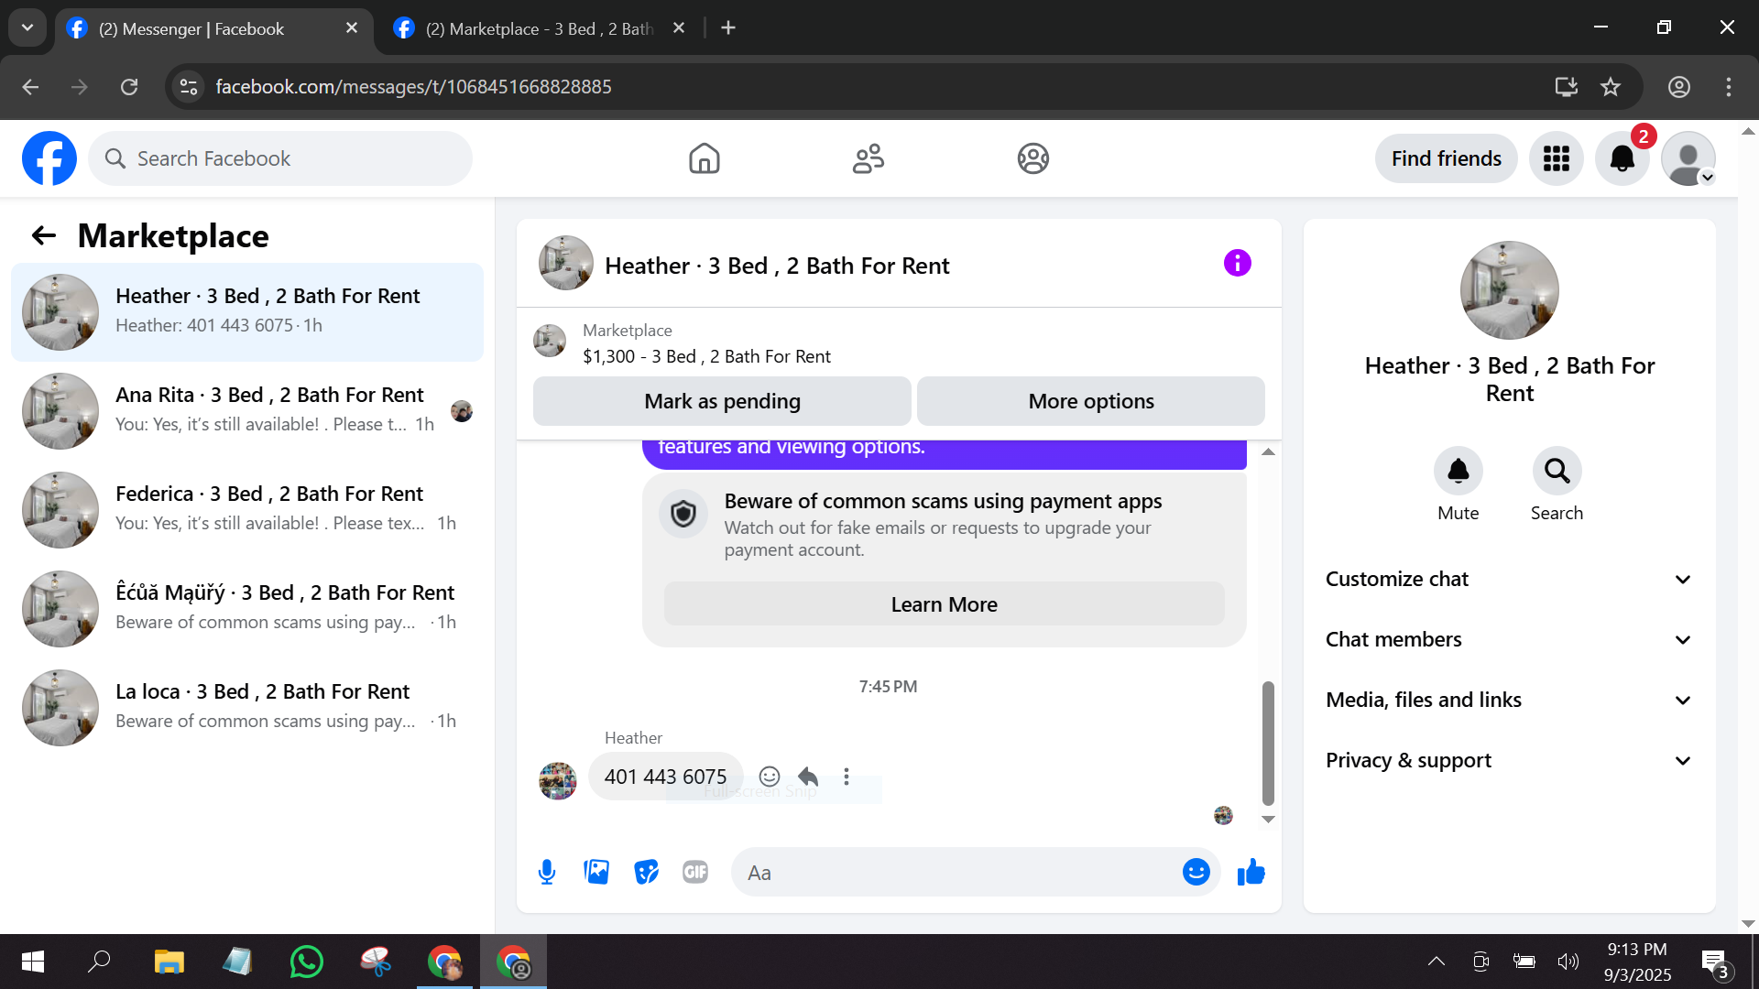
Task: Install app icon in address bar
Action: pyautogui.click(x=1566, y=87)
